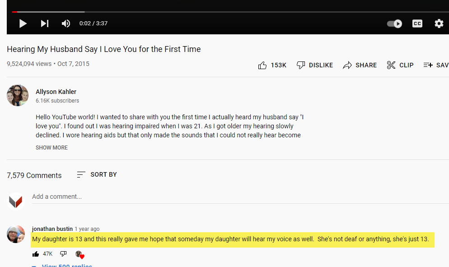Create a clip with the scissors icon

point(400,66)
